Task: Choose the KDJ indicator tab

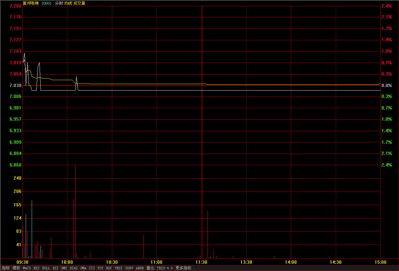Action: [36, 268]
